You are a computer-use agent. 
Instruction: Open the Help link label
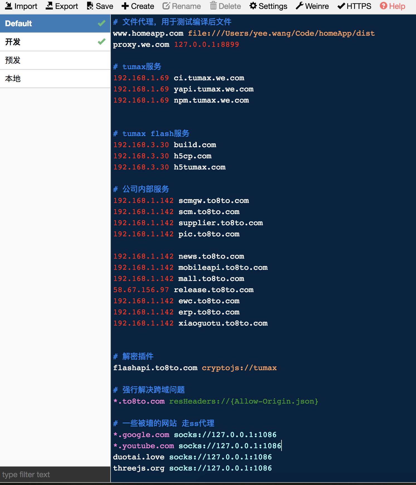[397, 6]
